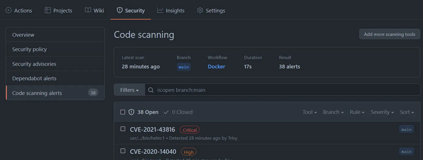Tick the checkbox for CVE-2020-14040

[x=123, y=151]
